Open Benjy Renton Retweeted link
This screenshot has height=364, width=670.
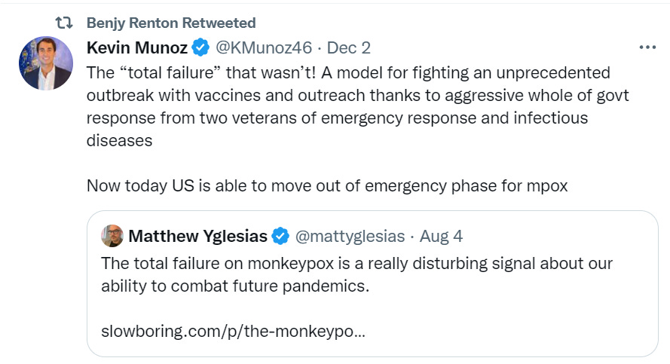point(171,23)
